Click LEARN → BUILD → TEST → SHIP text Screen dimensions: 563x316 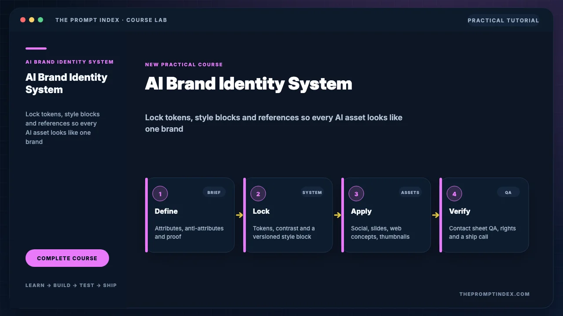[71, 285]
